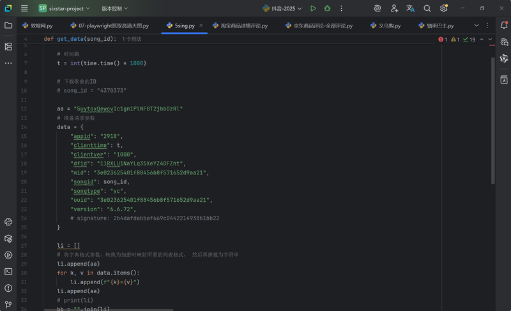
Task: Click time.time() call on line 7
Action: point(102,63)
